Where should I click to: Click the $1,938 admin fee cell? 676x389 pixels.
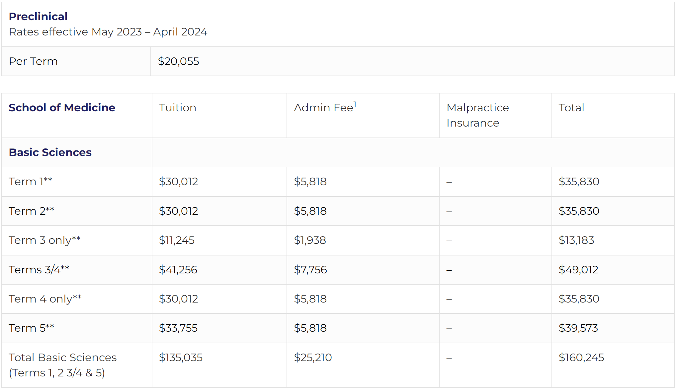(310, 240)
